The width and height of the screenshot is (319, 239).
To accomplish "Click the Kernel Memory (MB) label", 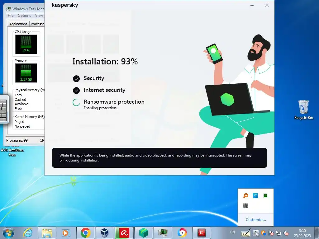I will (x=30, y=117).
